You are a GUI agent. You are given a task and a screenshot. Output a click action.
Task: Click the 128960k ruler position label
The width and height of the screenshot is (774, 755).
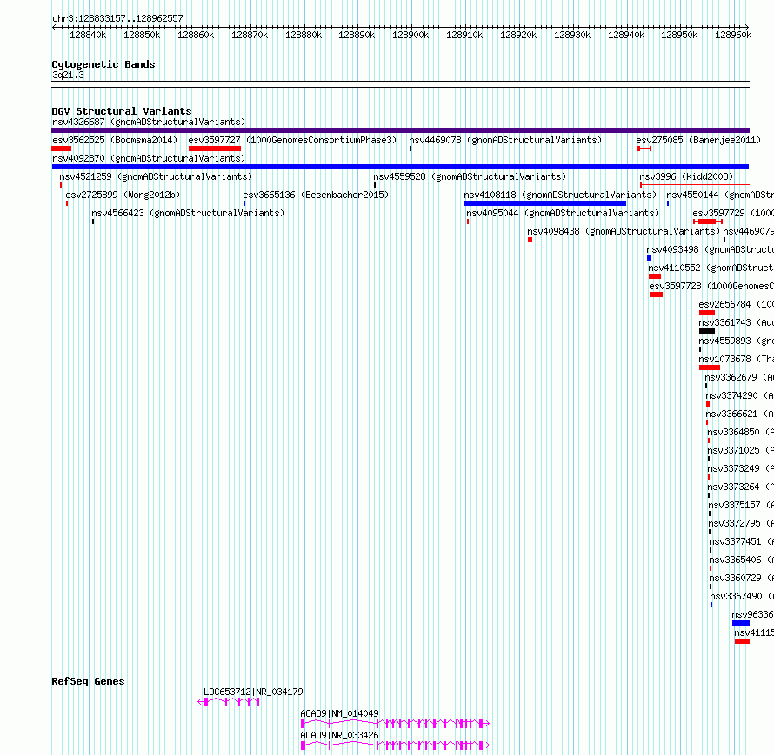[x=733, y=35]
